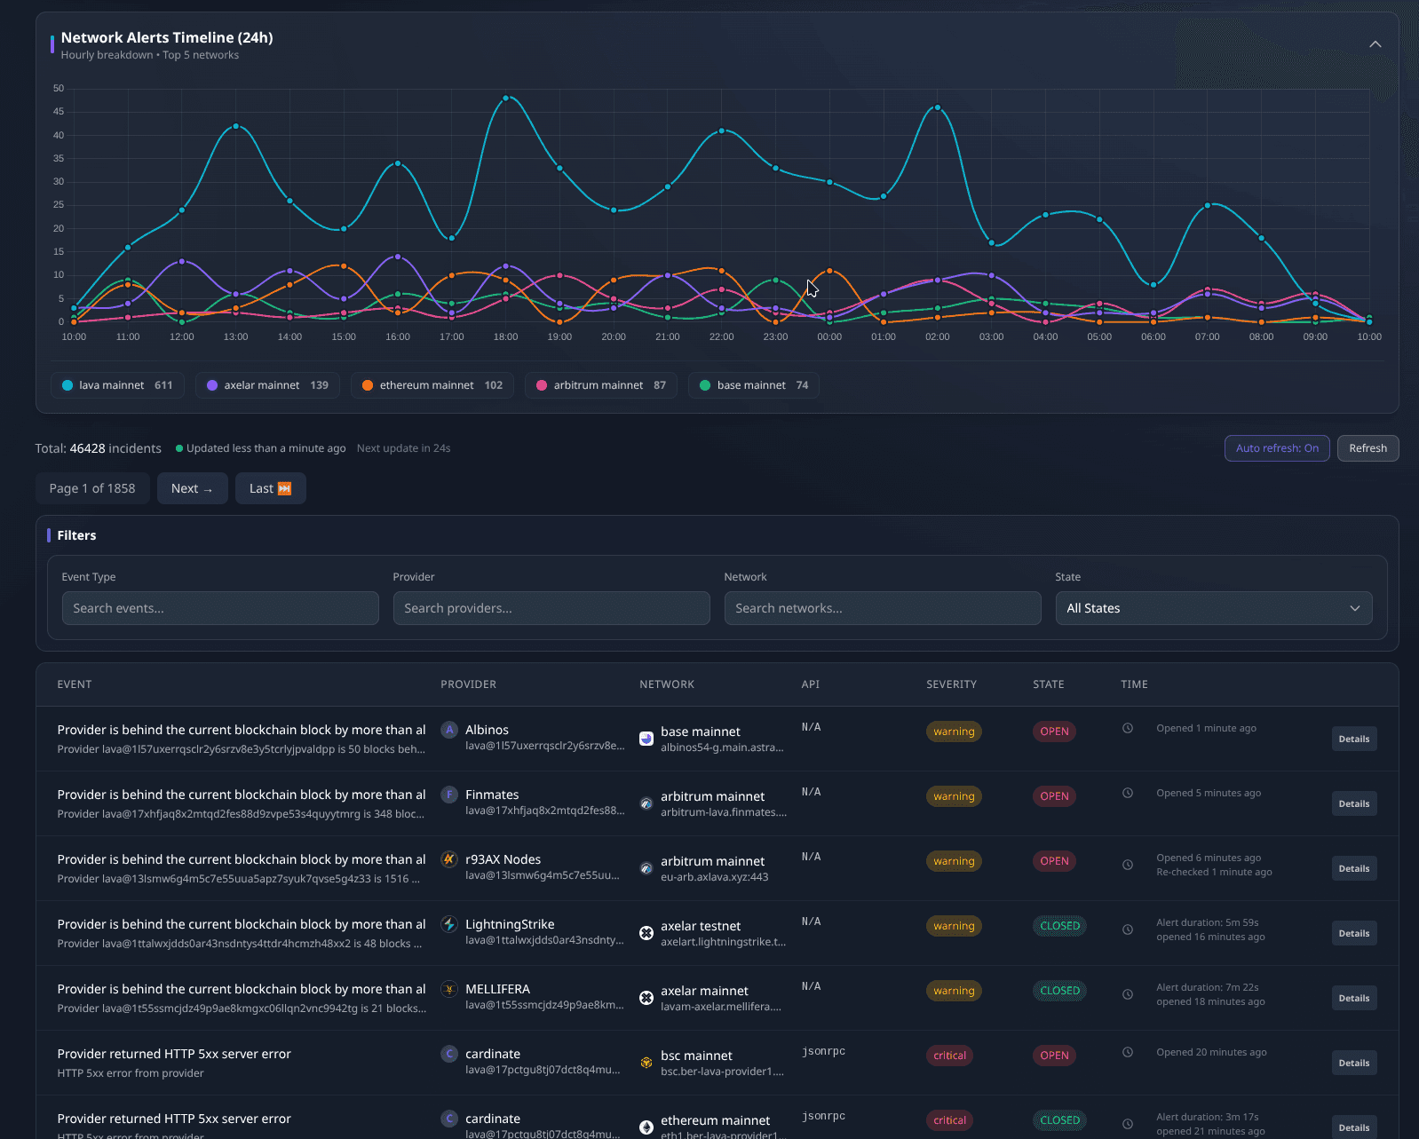Screen dimensions: 1419x1139
Task: Click the clock icon in Finmates row
Action: (1128, 793)
